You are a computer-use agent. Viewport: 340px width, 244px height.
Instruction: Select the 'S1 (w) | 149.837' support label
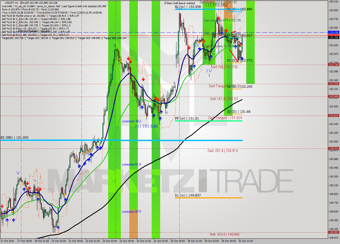click(188, 195)
